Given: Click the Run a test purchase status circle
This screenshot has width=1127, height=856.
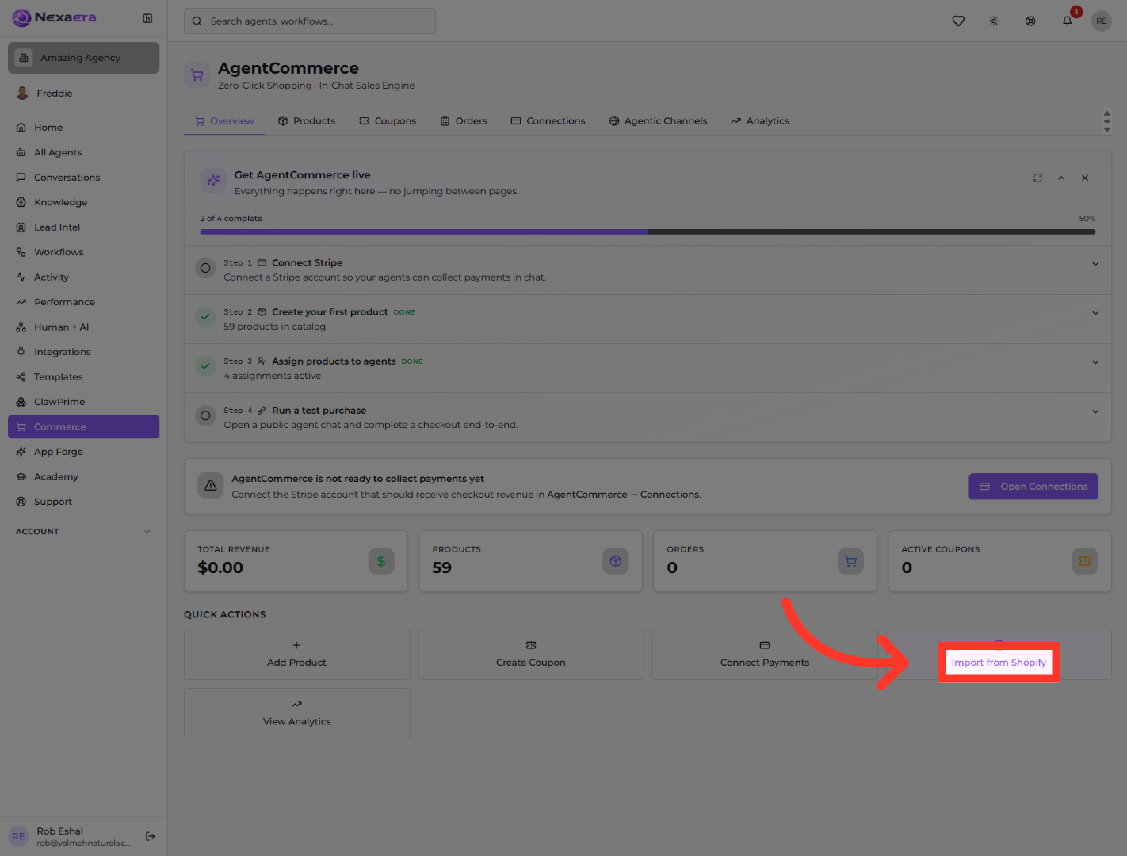Looking at the screenshot, I should (x=205, y=415).
